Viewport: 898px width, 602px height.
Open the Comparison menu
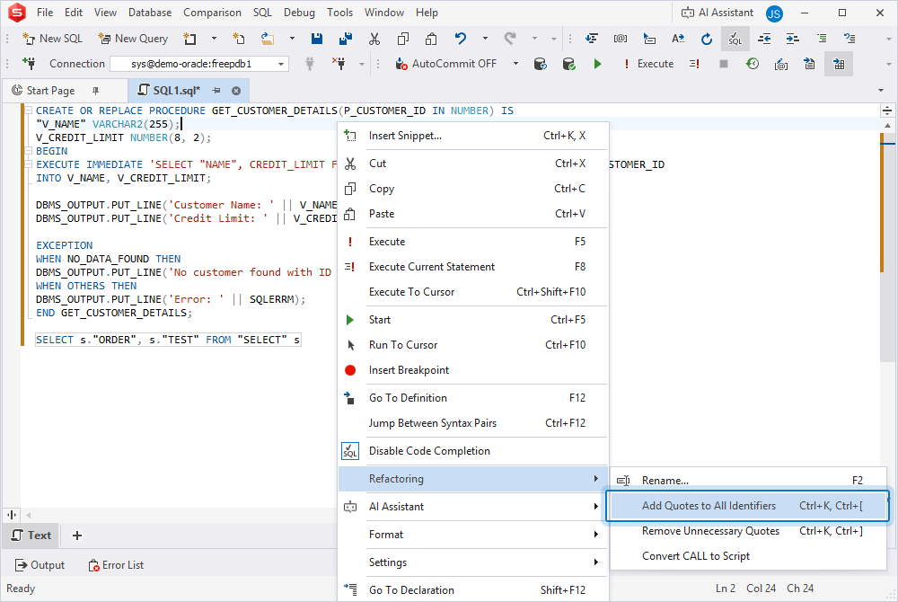coord(212,12)
